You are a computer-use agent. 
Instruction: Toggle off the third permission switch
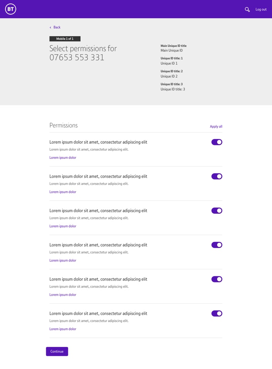click(217, 211)
